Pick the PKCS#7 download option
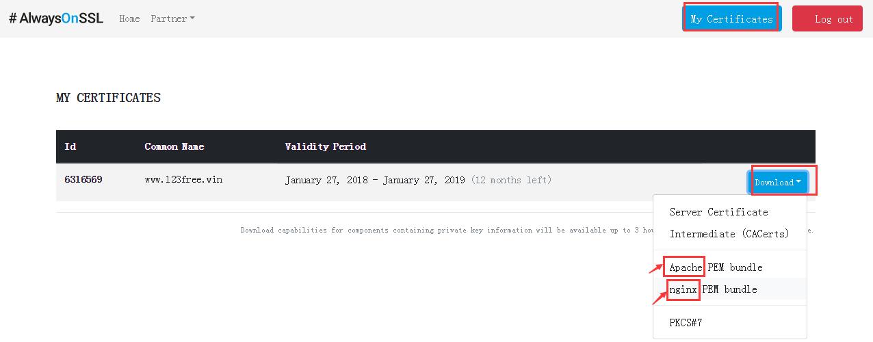Screen dimensions: 873x342 (686, 322)
